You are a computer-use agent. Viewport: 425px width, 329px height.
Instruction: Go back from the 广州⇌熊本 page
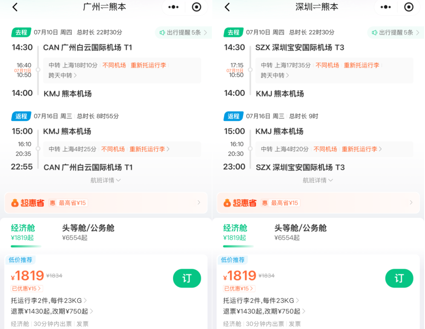(x=15, y=7)
